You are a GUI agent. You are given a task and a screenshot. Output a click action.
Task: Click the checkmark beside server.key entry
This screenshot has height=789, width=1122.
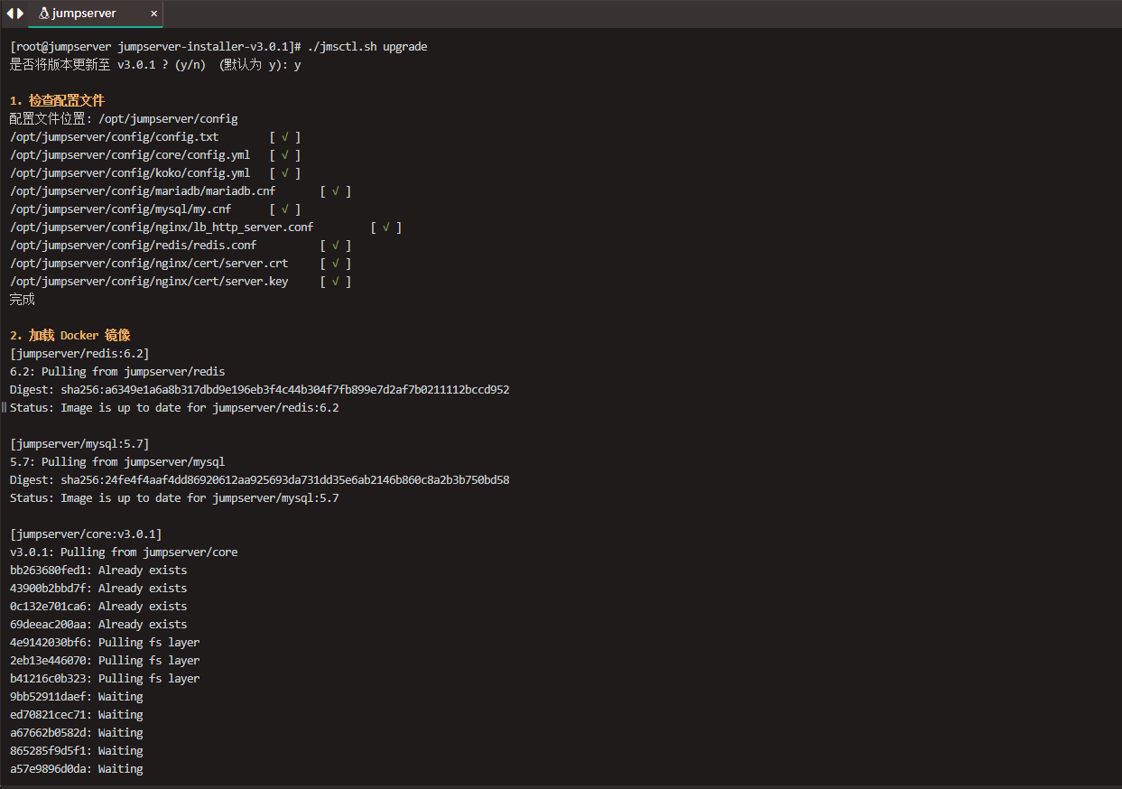pos(335,281)
